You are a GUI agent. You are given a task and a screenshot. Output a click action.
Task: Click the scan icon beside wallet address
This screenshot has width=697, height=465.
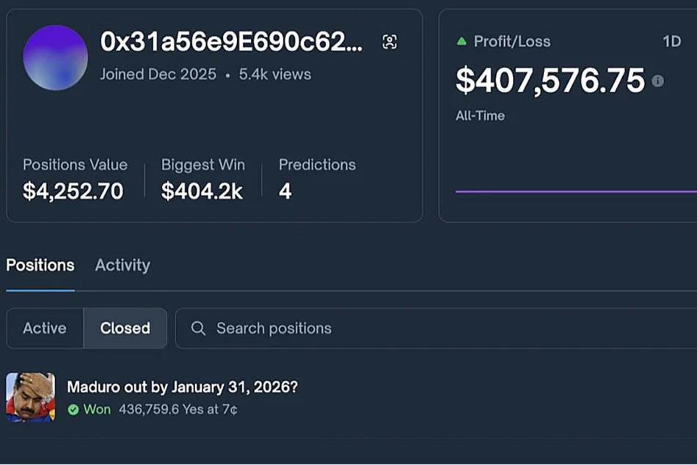coord(390,42)
